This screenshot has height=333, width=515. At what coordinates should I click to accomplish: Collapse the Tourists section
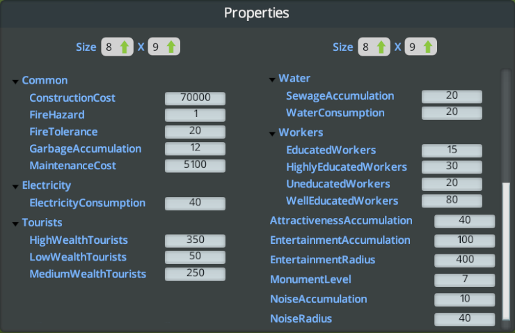click(15, 224)
